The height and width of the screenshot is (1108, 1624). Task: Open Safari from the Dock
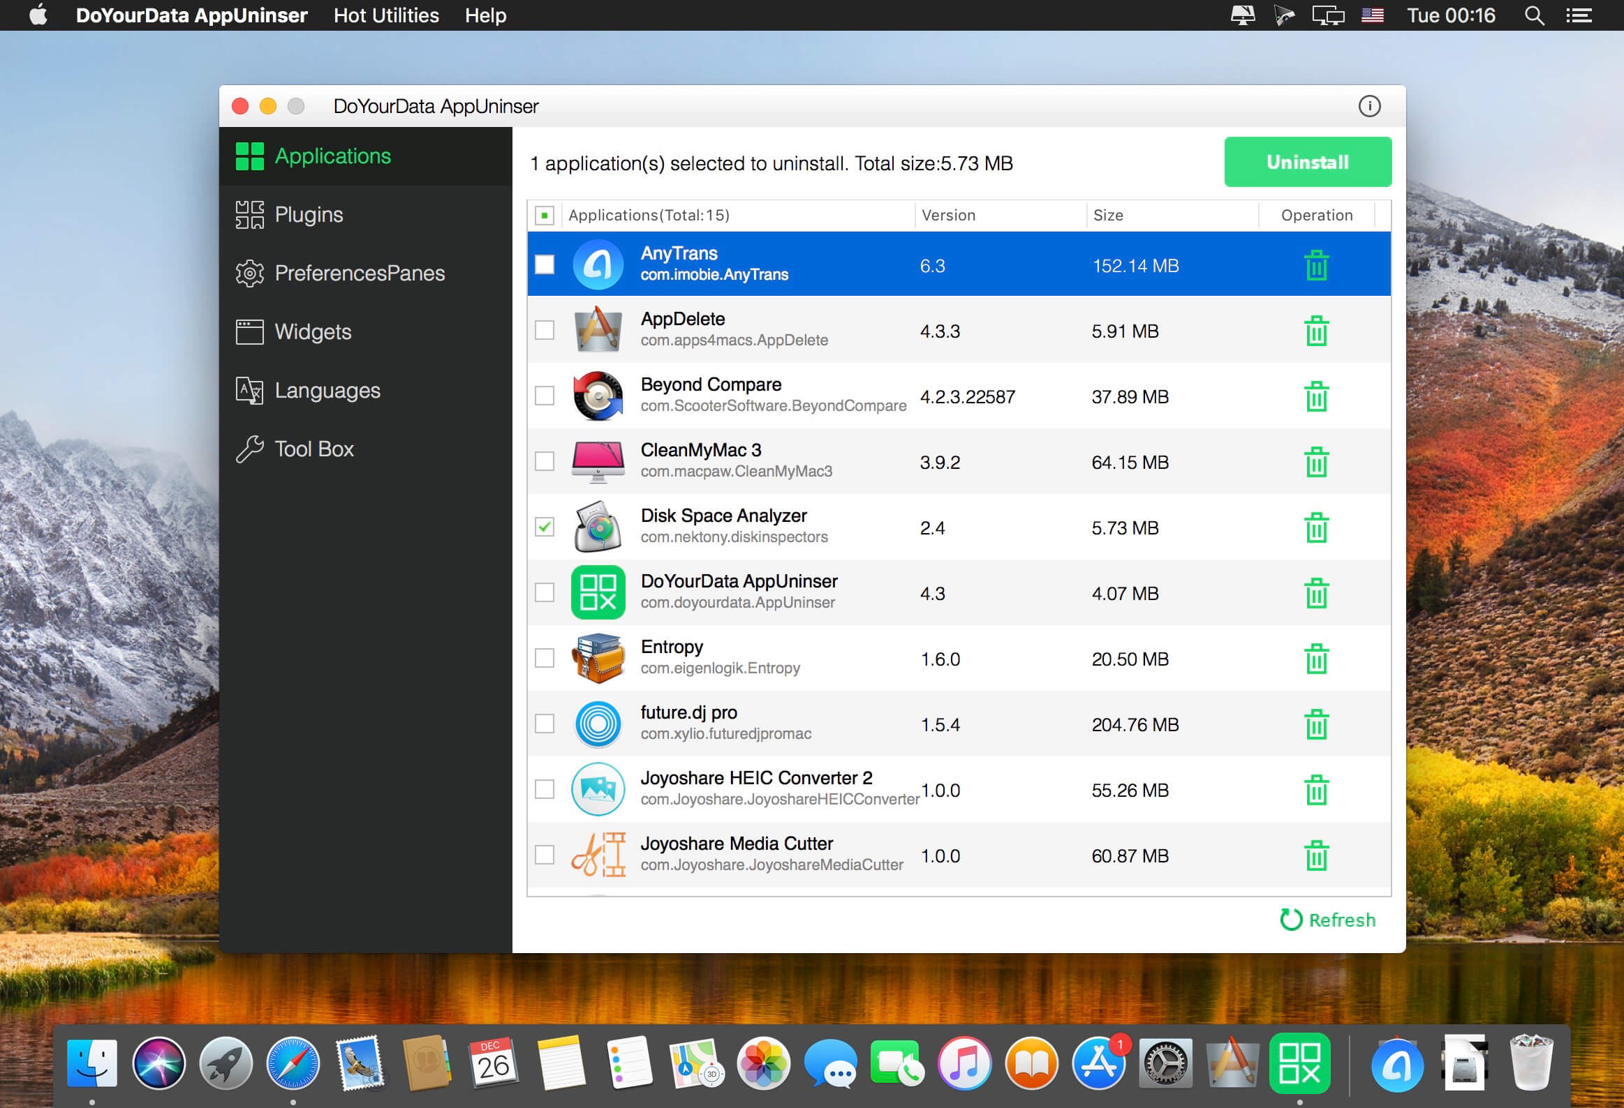pyautogui.click(x=293, y=1063)
